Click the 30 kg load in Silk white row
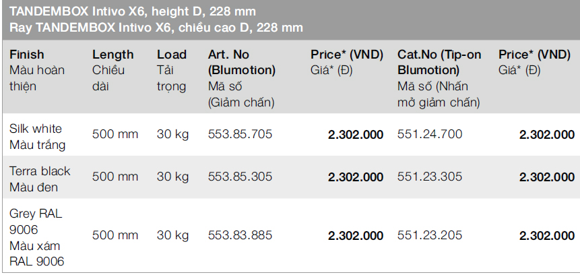 coord(172,134)
